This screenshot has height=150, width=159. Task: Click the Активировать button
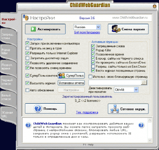coord(45,29)
